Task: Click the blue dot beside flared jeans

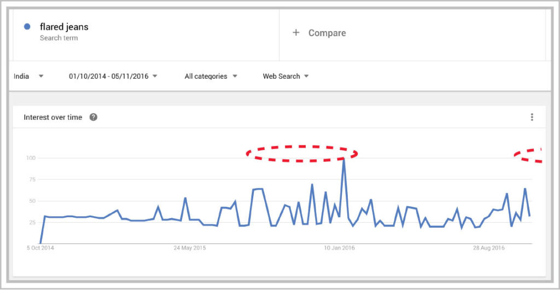Action: tap(27, 27)
